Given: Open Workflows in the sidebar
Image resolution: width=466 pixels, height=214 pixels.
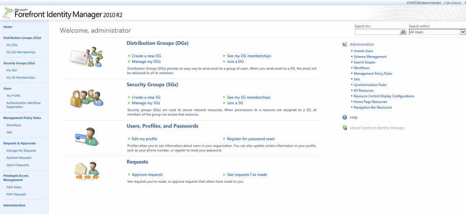Looking at the screenshot, I should point(14,125).
